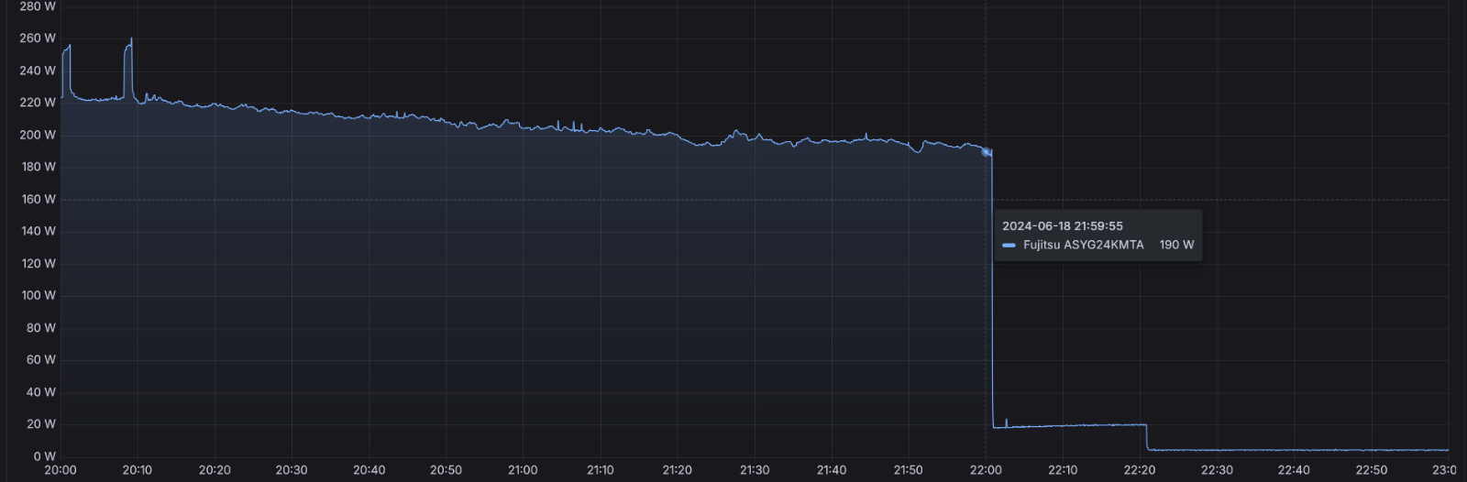Click the 20:20 x-axis label
Screen dimensions: 1467x482
pyautogui.click(x=215, y=470)
